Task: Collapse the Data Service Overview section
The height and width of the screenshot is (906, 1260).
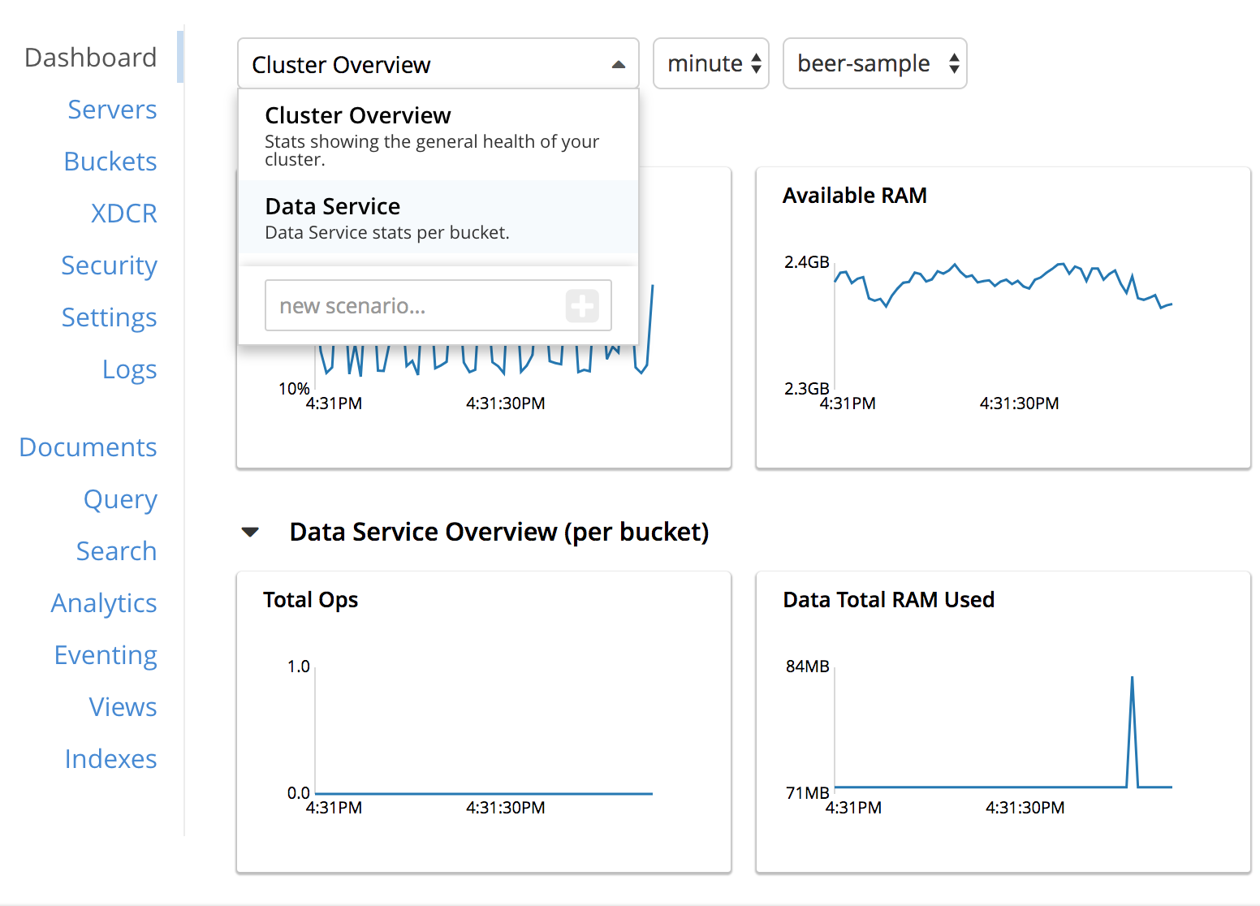Action: coord(250,531)
